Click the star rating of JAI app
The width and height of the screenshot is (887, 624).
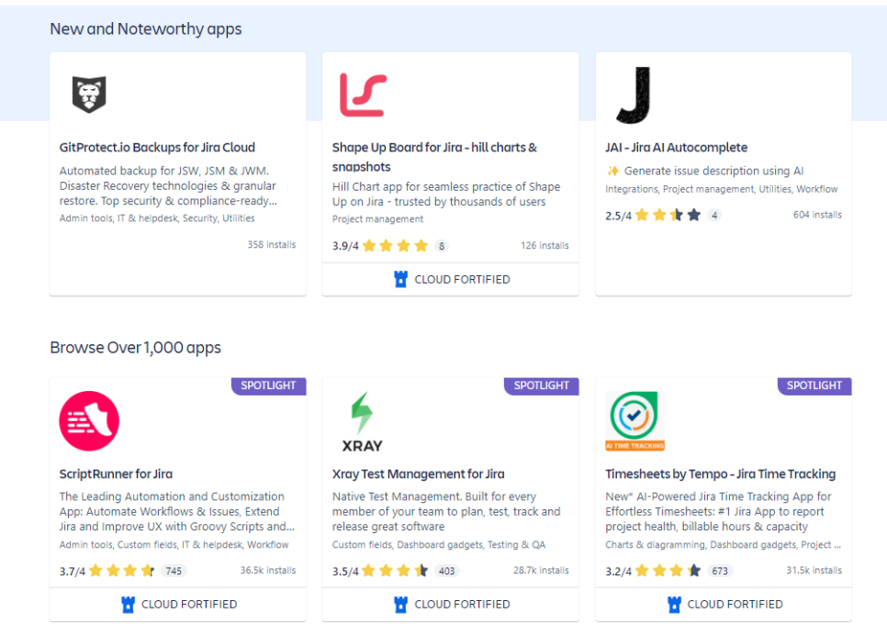[668, 216]
